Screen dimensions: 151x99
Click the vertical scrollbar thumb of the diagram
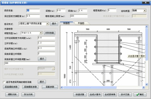[x=146, y=44]
